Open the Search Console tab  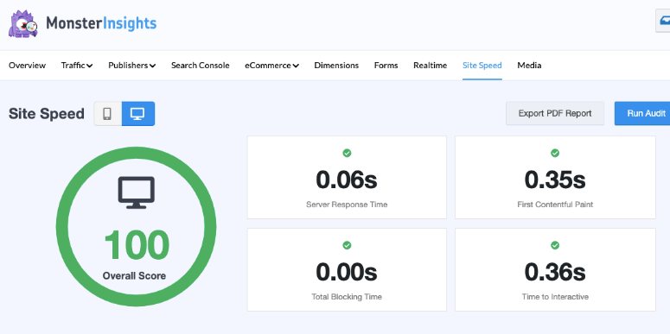tap(201, 66)
